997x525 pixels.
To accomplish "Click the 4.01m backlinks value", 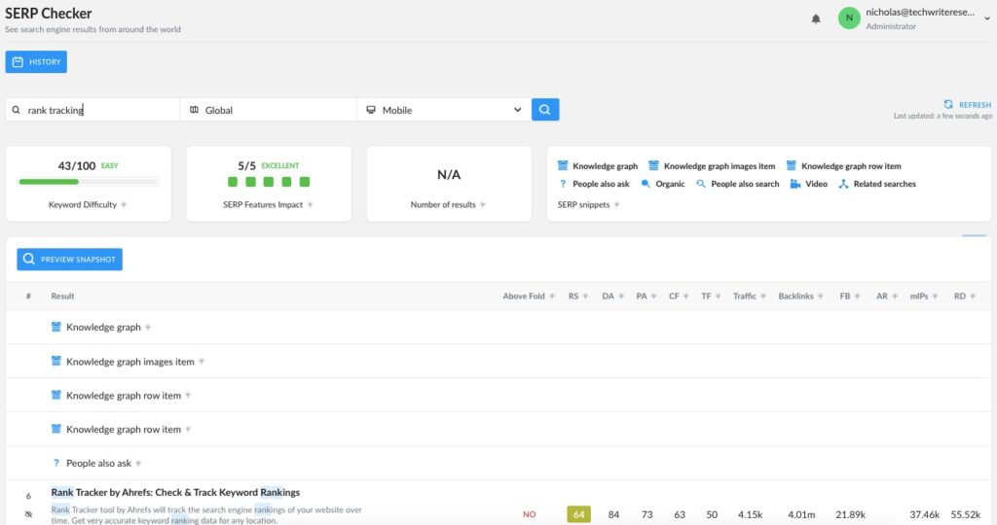I will point(801,514).
